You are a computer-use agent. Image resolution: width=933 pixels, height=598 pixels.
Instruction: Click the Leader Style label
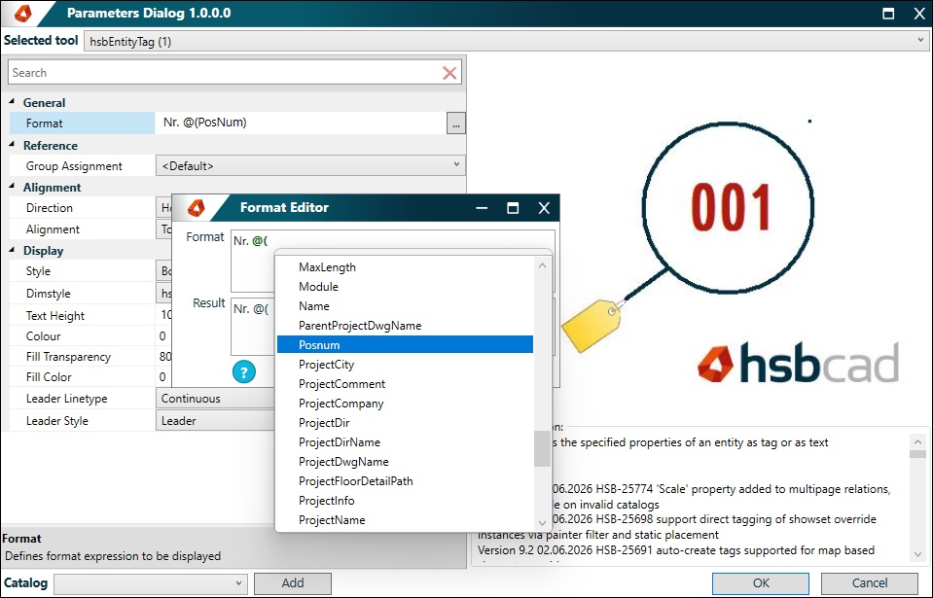[x=57, y=420]
